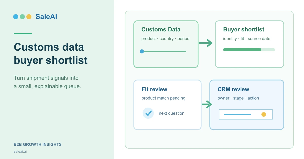Click arrow from Fit review to CRM review
The width and height of the screenshot is (304, 159).
pos(207,104)
